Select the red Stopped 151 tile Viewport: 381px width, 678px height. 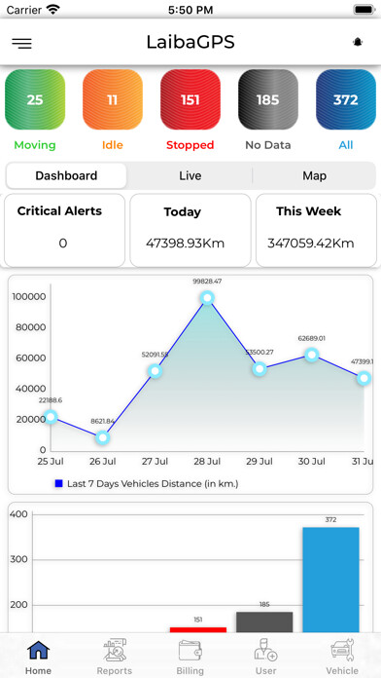(190, 99)
